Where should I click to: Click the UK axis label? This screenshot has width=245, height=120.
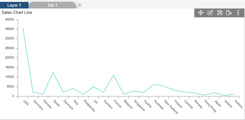pyautogui.click(x=95, y=102)
